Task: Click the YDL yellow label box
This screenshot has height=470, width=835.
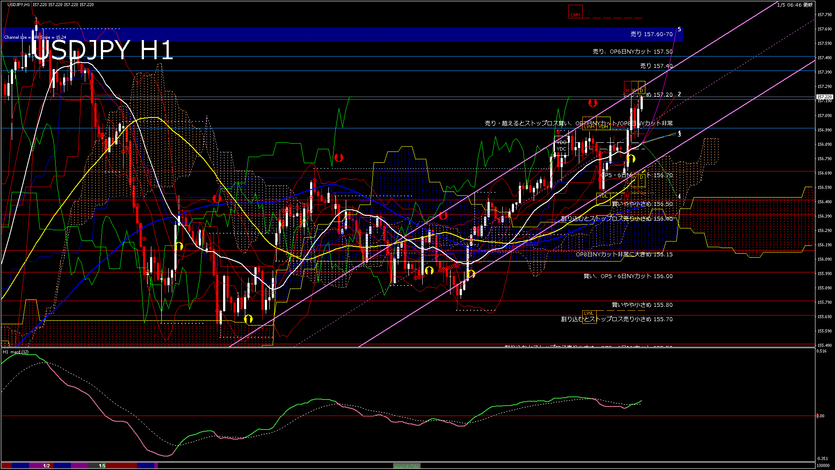Action: [x=603, y=196]
